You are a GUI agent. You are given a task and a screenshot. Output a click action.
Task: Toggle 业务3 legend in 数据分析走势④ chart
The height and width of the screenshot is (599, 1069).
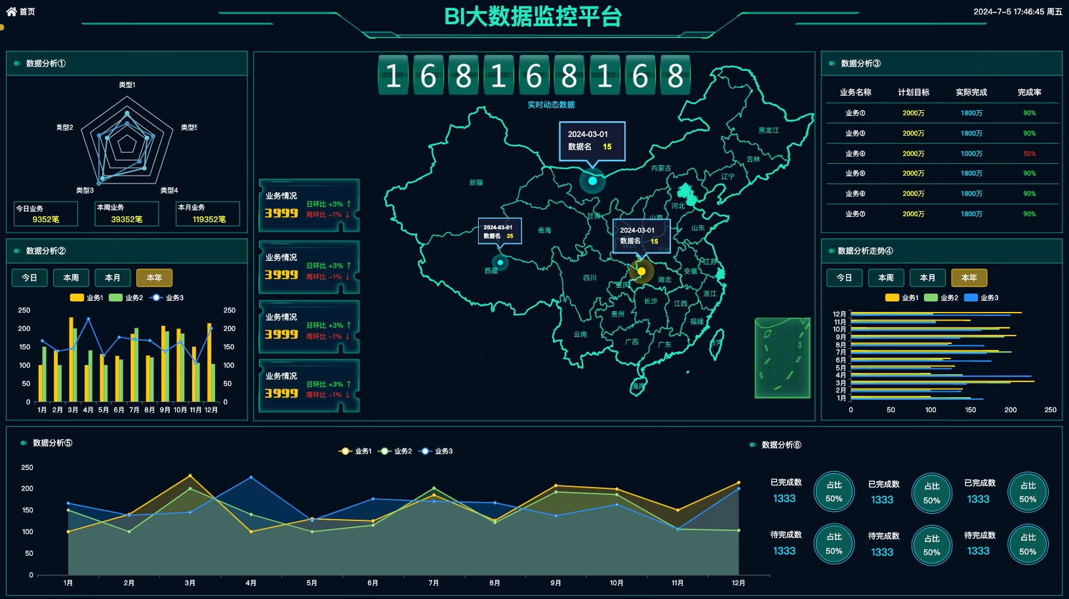tap(982, 298)
